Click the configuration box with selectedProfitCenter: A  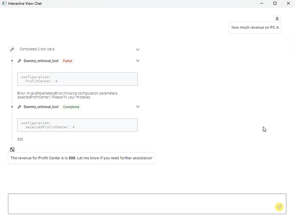(x=77, y=125)
